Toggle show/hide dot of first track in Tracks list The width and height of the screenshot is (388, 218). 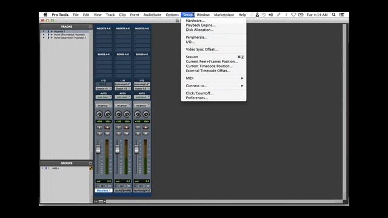(x=44, y=31)
